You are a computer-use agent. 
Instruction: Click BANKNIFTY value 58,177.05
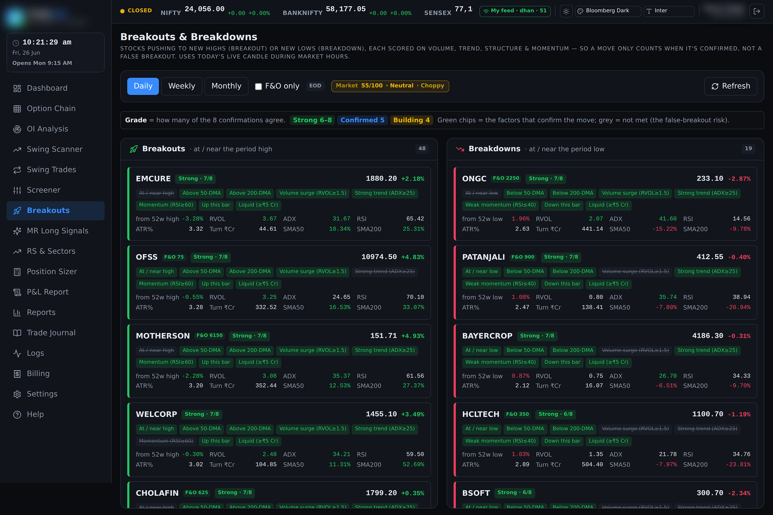[x=345, y=9]
